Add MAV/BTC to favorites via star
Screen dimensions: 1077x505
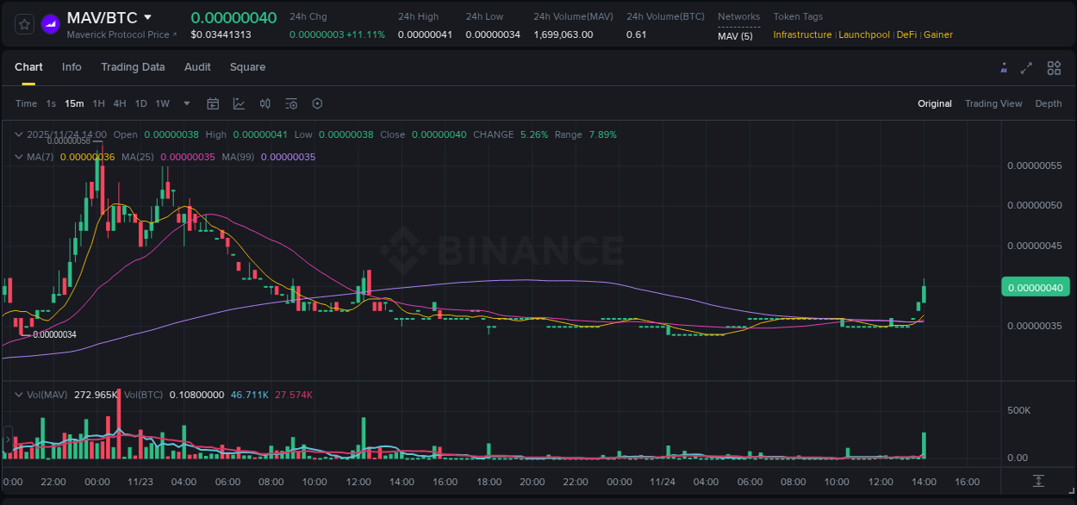(23, 23)
